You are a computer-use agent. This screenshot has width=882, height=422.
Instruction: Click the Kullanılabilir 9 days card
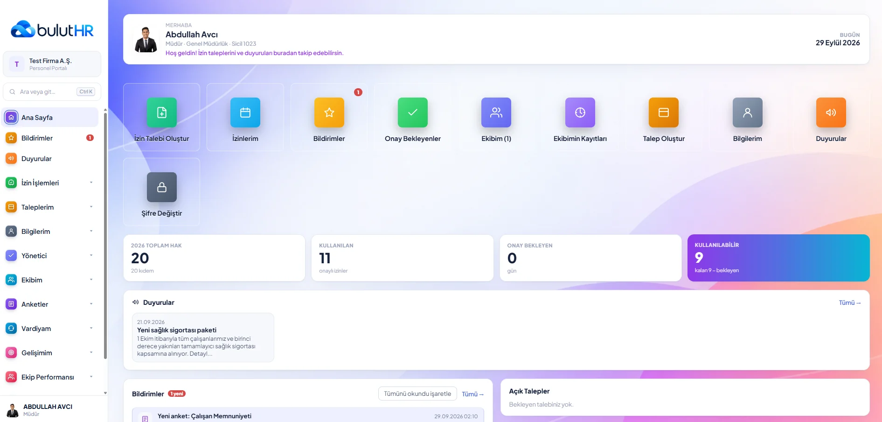click(778, 258)
